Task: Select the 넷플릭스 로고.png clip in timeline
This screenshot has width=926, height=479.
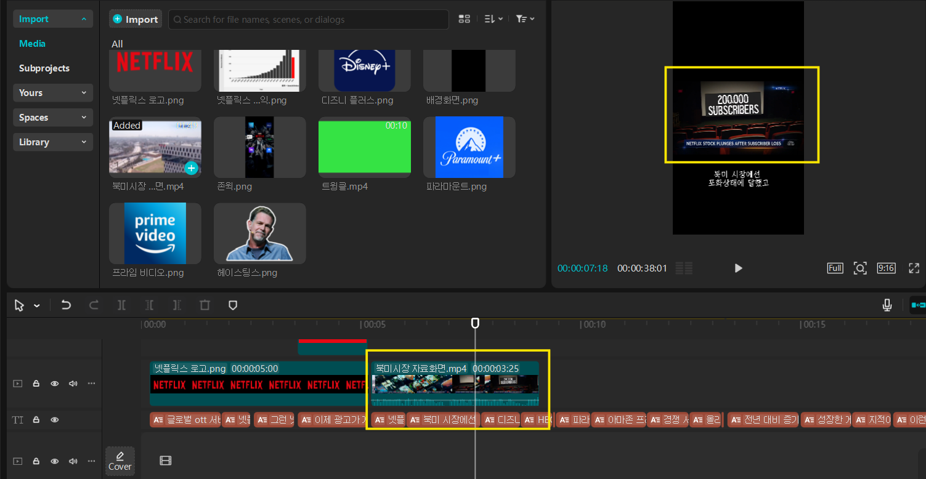Action: click(x=259, y=384)
